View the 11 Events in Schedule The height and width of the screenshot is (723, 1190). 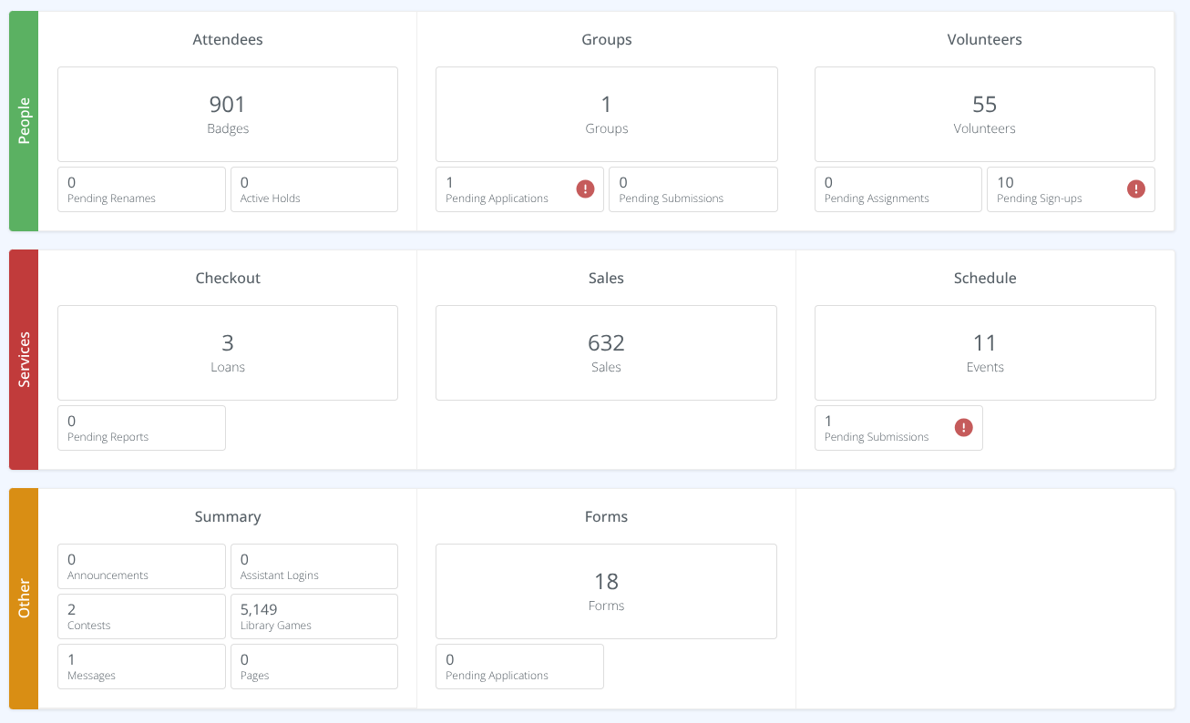(984, 352)
